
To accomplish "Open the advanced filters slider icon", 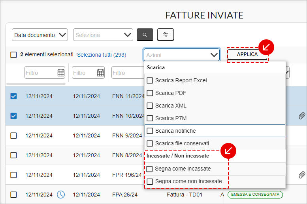I will (x=165, y=35).
